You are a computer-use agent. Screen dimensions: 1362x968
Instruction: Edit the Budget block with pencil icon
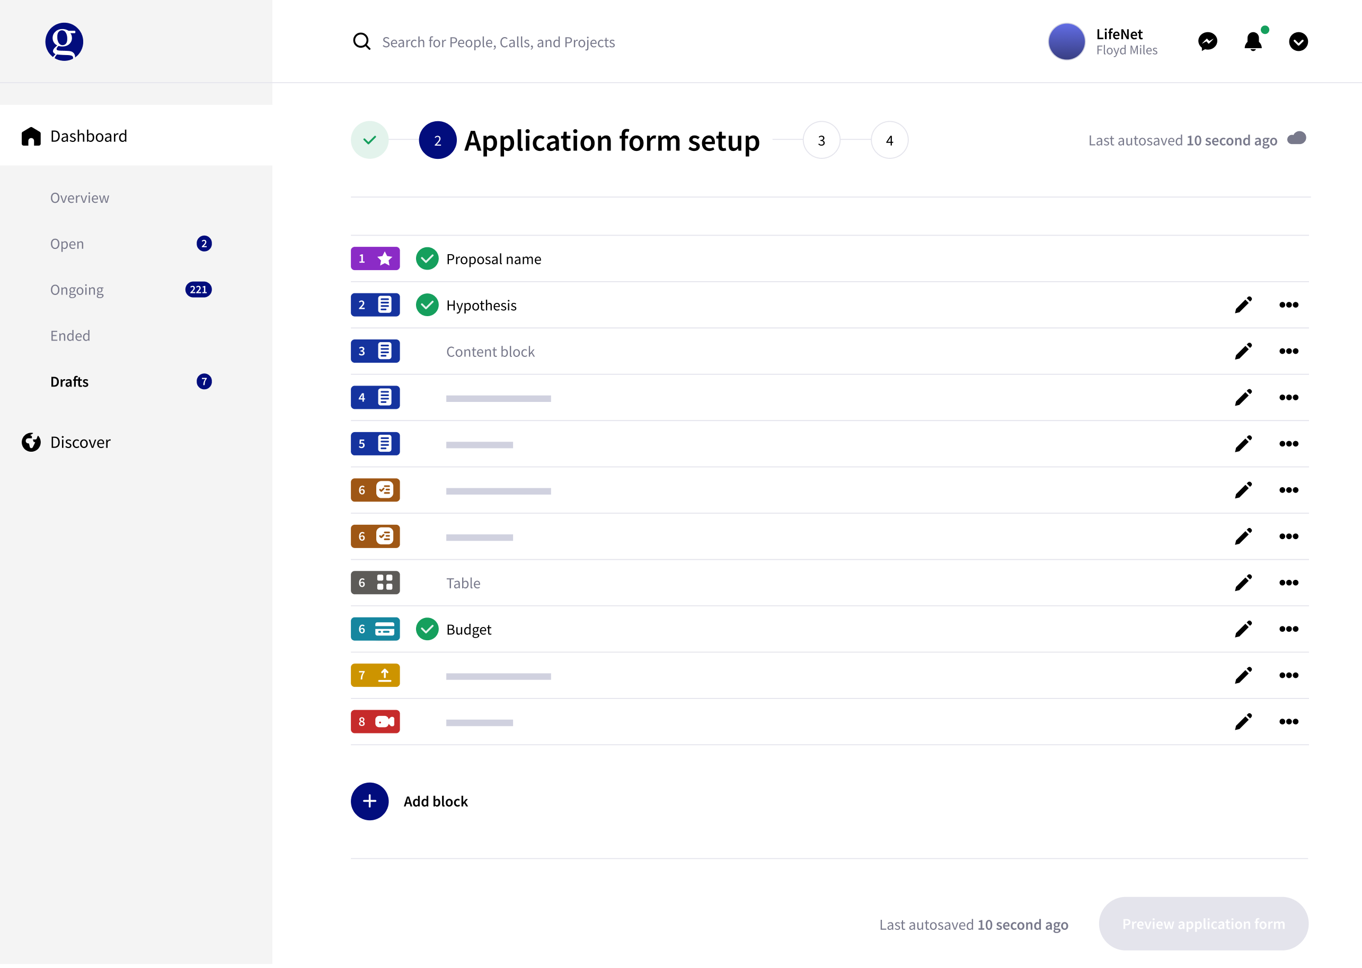tap(1243, 630)
